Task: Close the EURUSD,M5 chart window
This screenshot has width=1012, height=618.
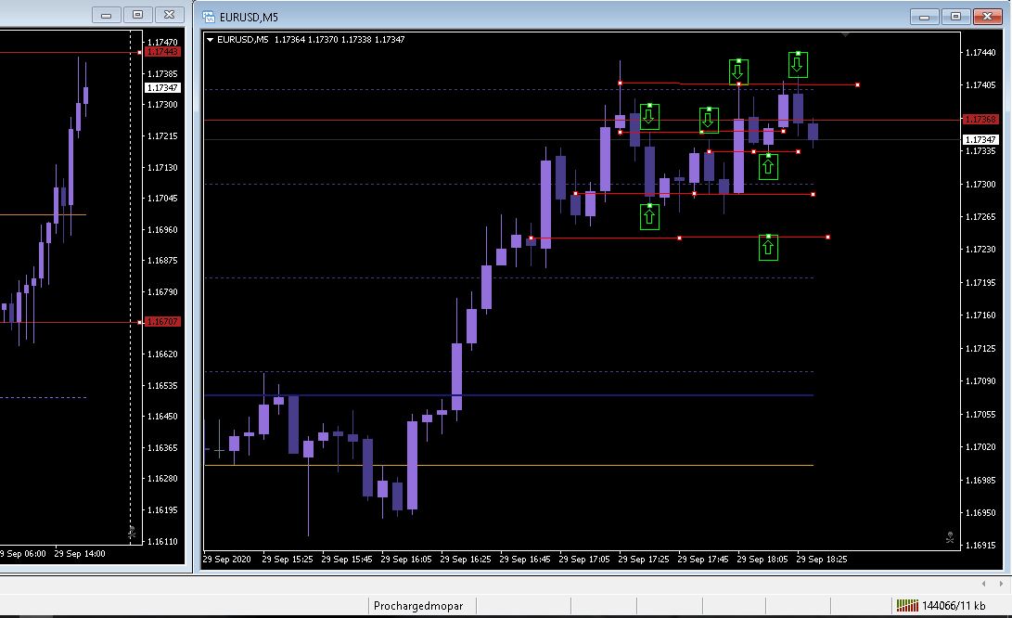Action: coord(988,16)
